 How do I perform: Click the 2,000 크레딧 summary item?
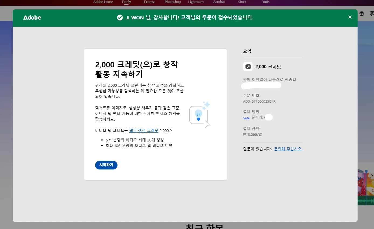tap(268, 67)
